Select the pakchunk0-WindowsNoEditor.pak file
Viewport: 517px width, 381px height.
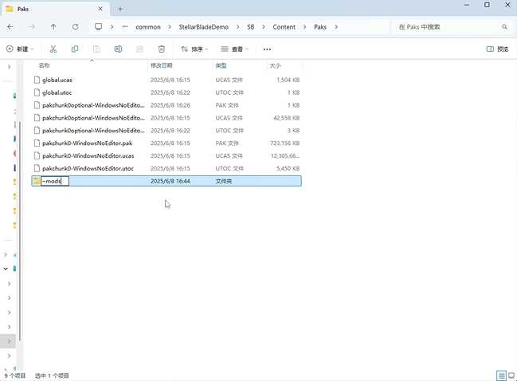point(88,143)
